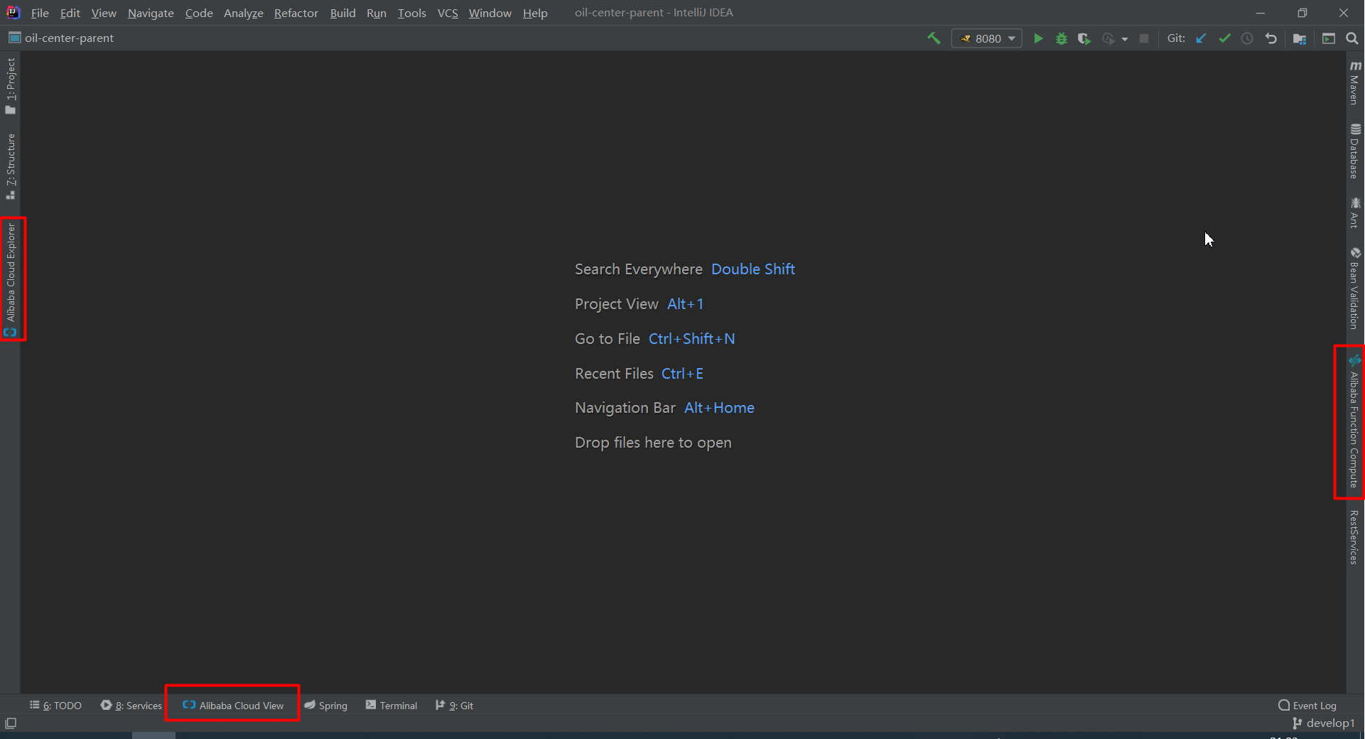
Task: Click the green Build Project hammer icon
Action: pyautogui.click(x=934, y=38)
